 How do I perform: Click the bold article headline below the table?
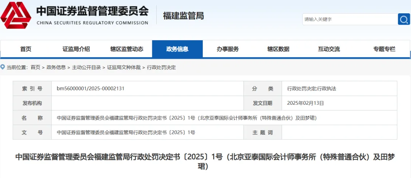point(205,162)
